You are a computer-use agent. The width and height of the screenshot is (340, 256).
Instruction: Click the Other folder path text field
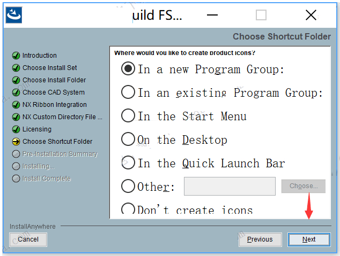click(230, 187)
